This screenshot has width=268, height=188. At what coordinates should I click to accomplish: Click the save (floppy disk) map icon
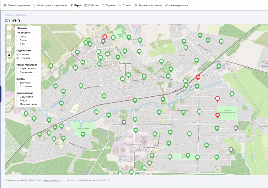pos(9,55)
